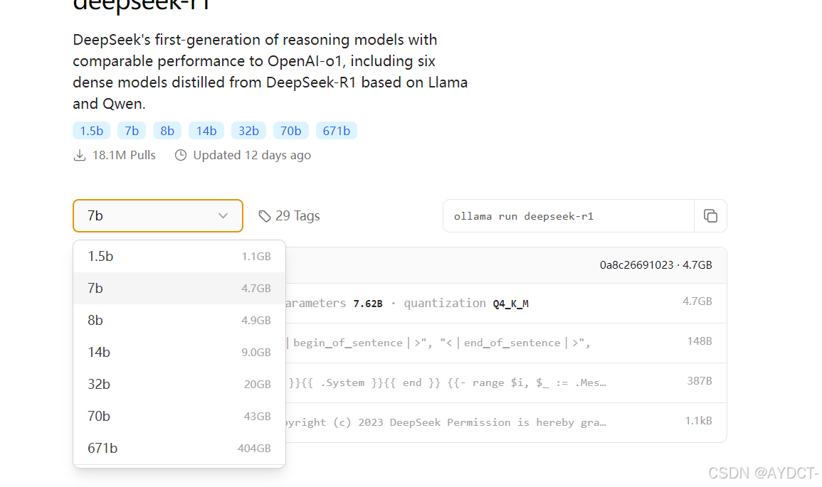Click the 14b blue tag badge
Image resolution: width=822 pixels, height=487 pixels.
click(206, 131)
